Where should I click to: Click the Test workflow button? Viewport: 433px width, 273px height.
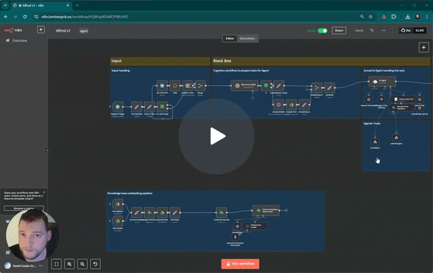(x=240, y=264)
